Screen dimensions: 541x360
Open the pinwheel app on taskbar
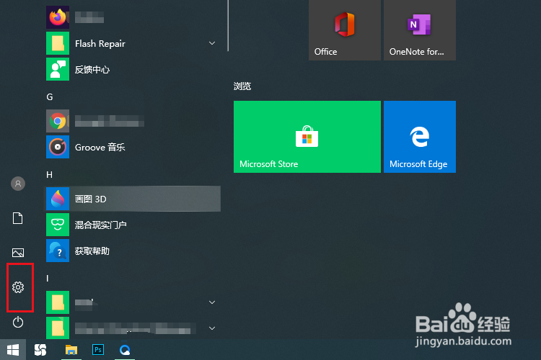[x=40, y=350]
